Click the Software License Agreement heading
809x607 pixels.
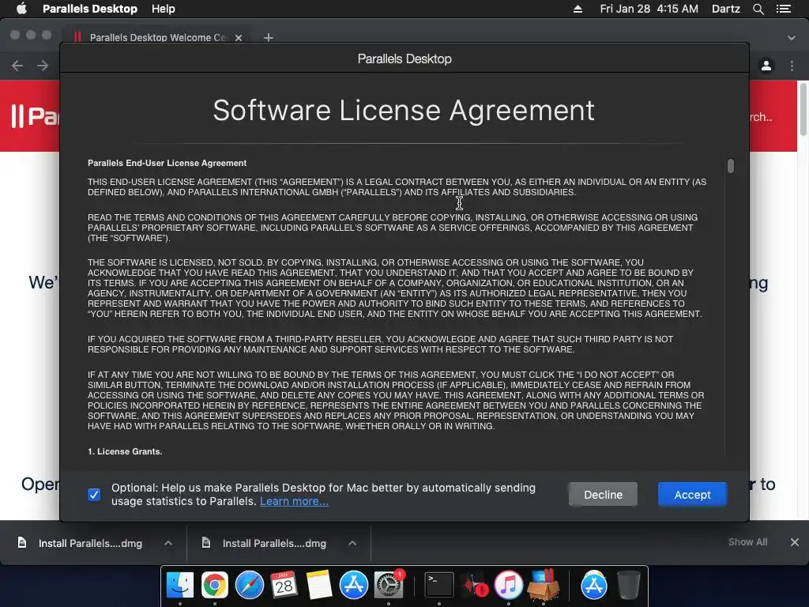pos(404,111)
